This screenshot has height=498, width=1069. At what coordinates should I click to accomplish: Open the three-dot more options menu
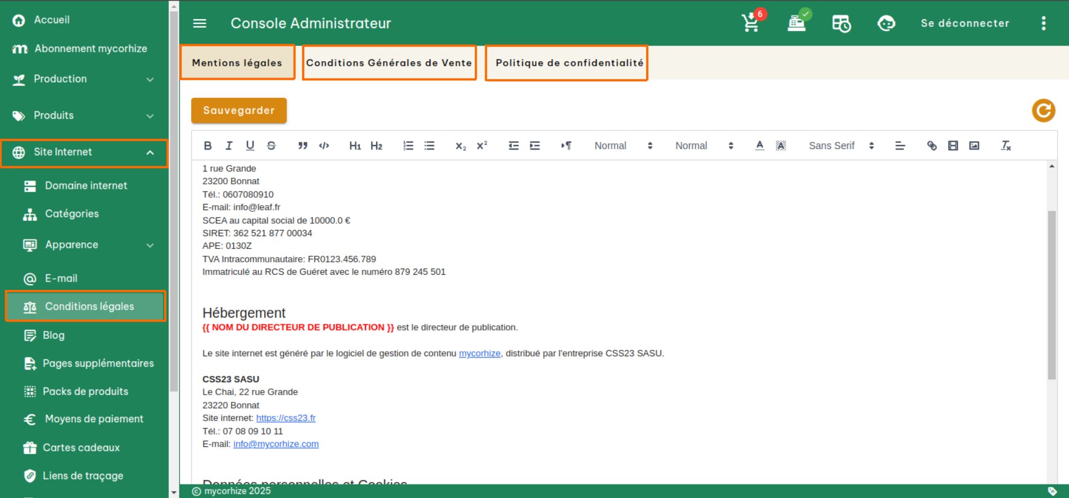[x=1043, y=23]
